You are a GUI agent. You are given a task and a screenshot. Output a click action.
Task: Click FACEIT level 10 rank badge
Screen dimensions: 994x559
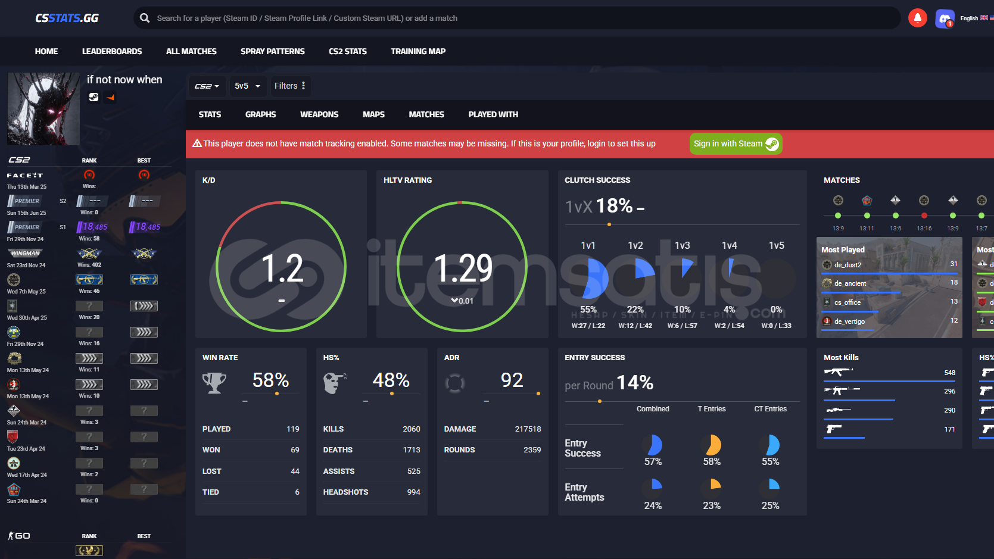(89, 174)
